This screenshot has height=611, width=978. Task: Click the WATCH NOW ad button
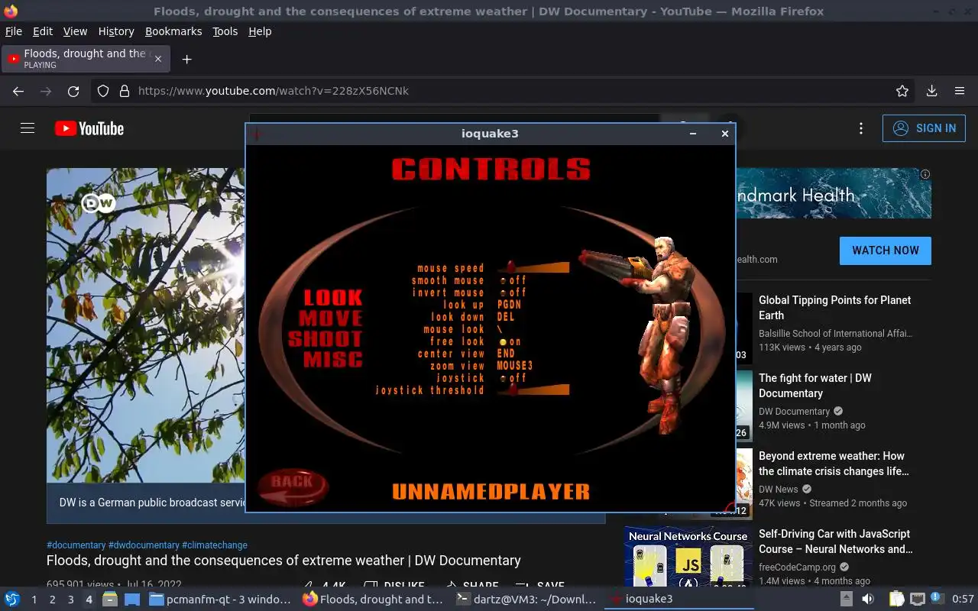pyautogui.click(x=886, y=251)
